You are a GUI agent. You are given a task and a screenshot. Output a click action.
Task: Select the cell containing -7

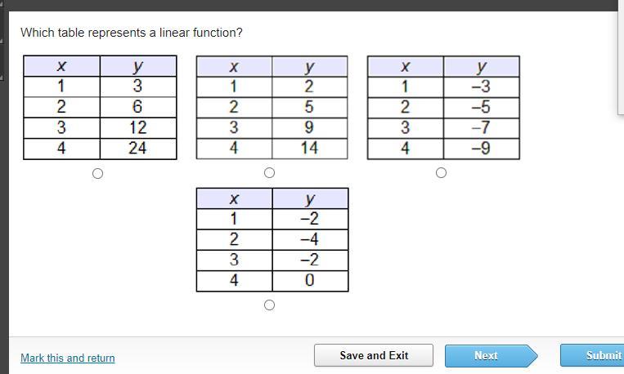click(x=481, y=127)
